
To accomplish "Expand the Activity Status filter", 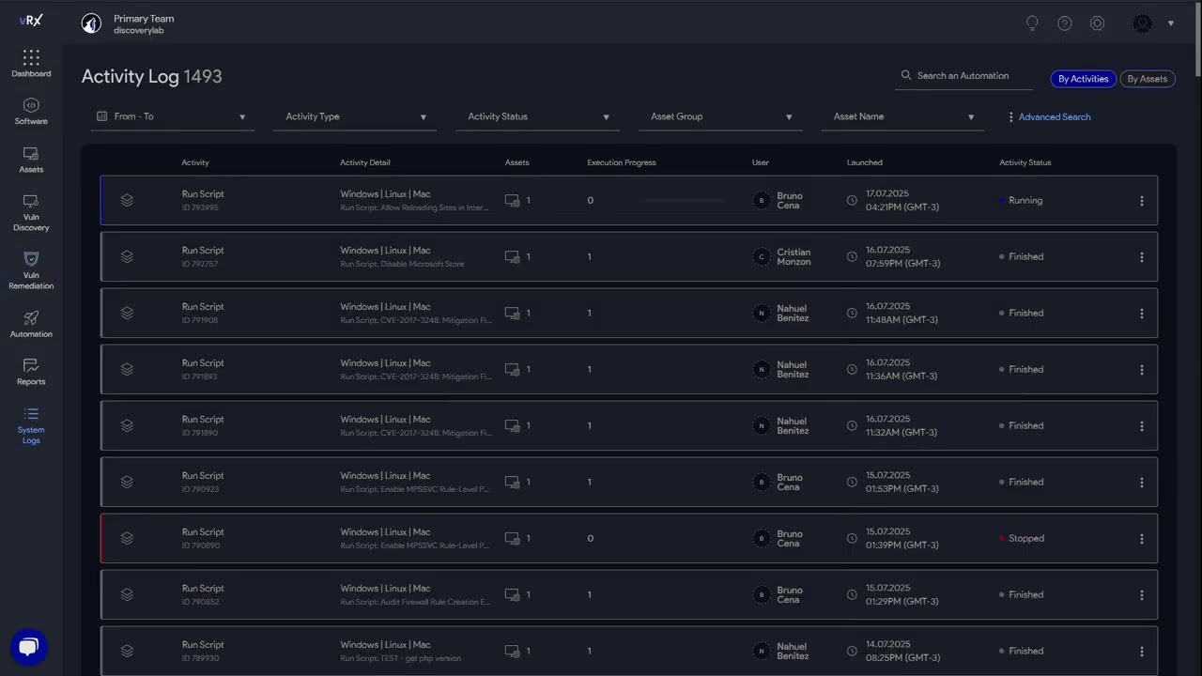I will coord(538,116).
